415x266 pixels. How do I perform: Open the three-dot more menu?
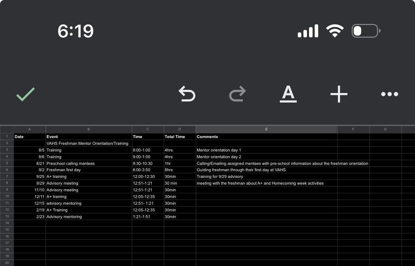[x=390, y=94]
